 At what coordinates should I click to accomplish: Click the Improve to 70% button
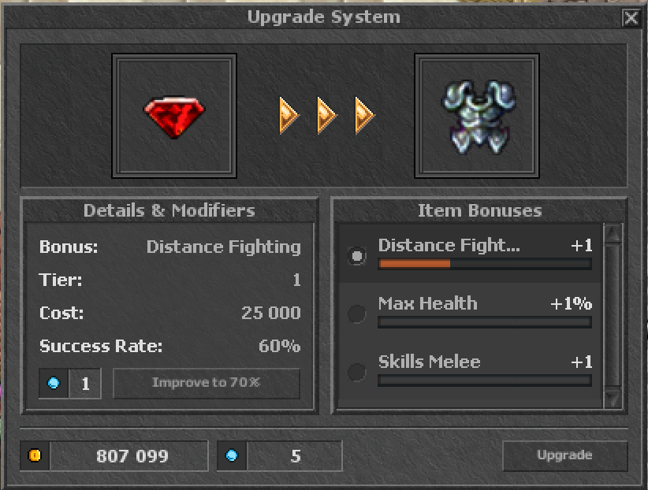(207, 384)
